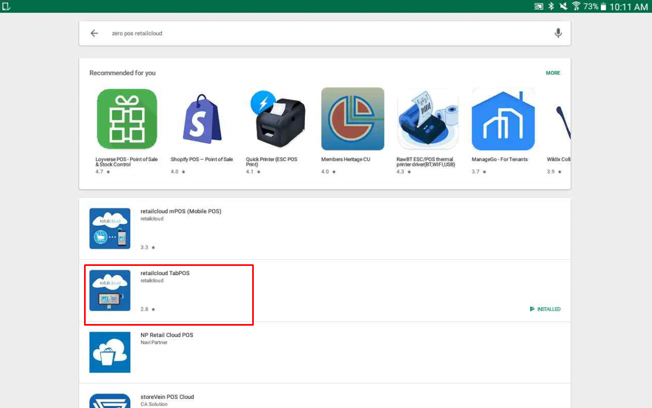Click 'storeVein POS Cloud' title text

[x=167, y=397]
